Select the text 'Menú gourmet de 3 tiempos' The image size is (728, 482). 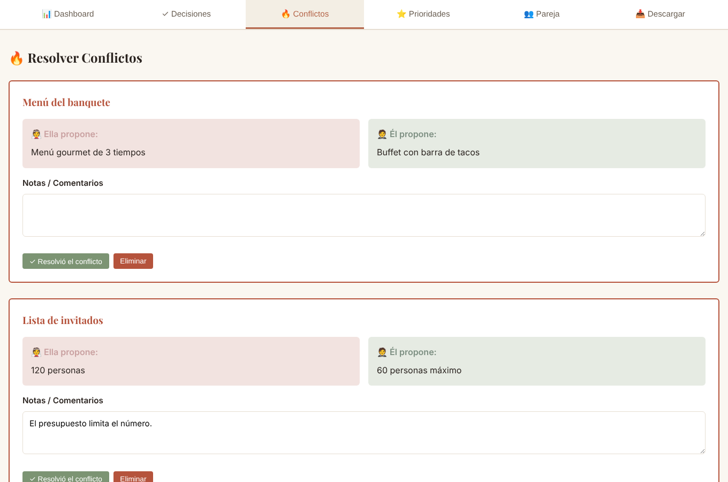coord(88,153)
